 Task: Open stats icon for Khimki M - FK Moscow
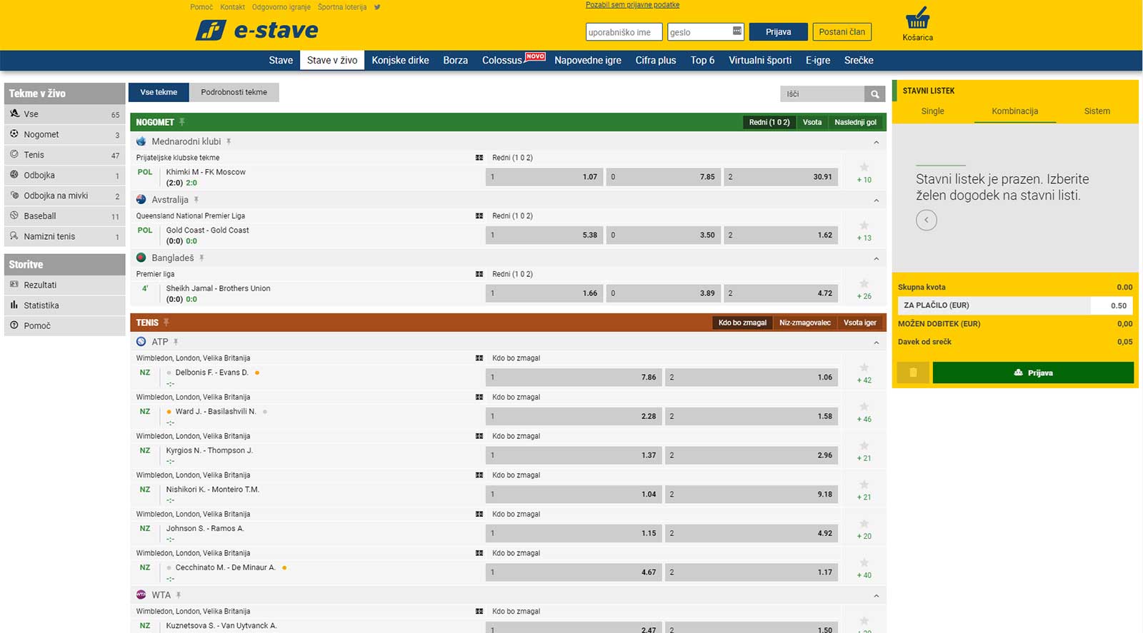click(479, 158)
